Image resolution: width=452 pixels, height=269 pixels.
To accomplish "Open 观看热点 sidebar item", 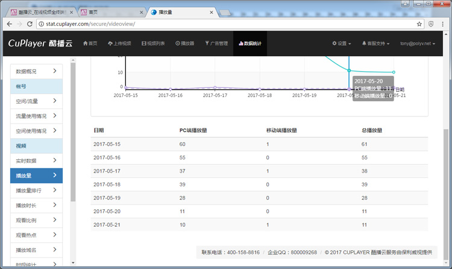I will (37, 235).
